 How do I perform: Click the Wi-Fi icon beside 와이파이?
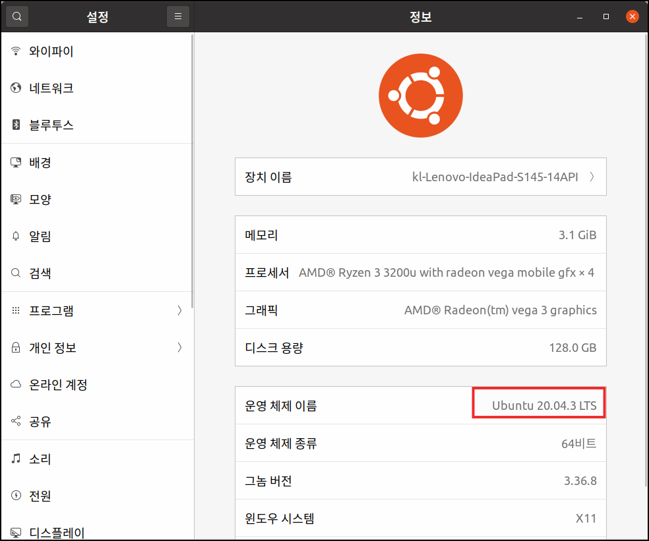pyautogui.click(x=16, y=51)
